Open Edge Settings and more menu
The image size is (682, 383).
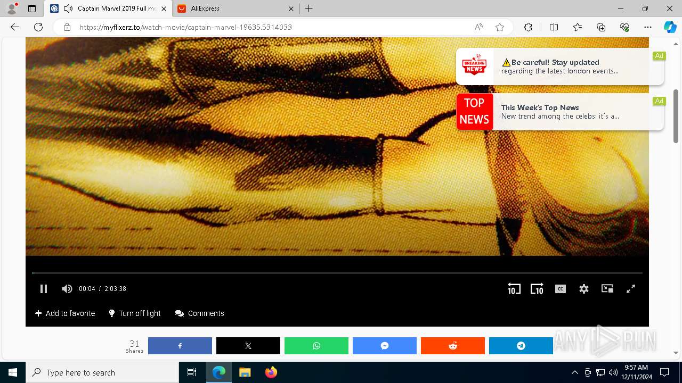(648, 27)
